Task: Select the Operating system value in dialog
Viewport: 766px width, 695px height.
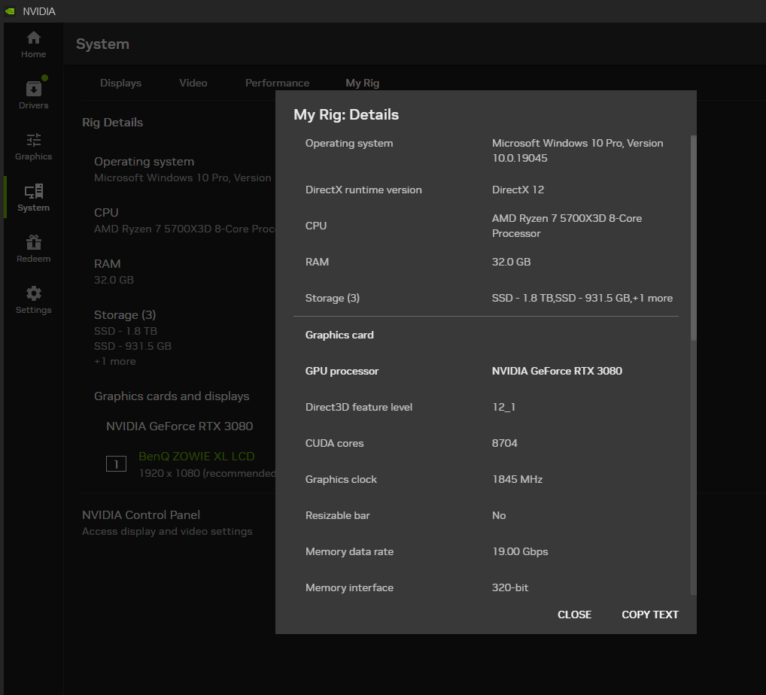Action: 577,150
